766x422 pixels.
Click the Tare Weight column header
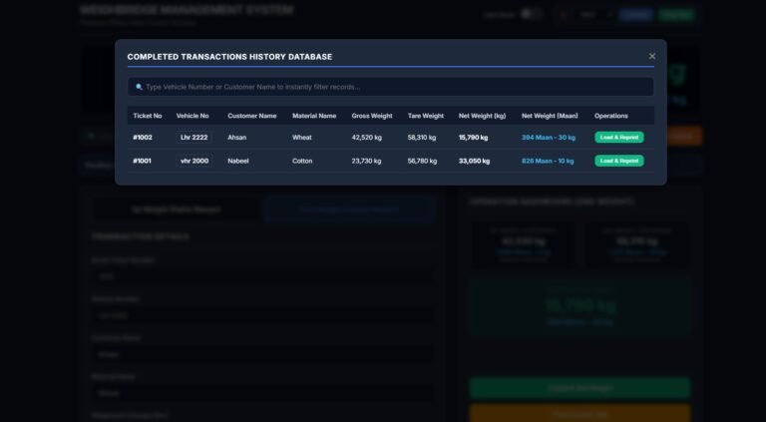tap(426, 116)
